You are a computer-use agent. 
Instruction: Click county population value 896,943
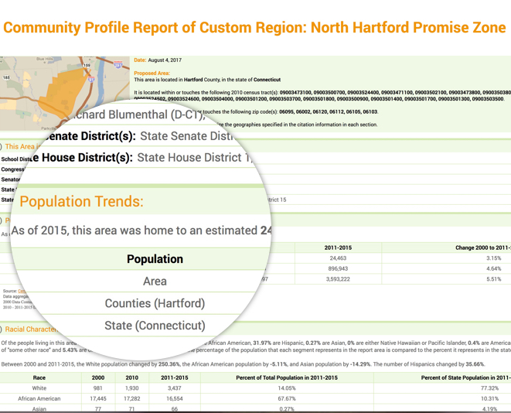coord(338,268)
